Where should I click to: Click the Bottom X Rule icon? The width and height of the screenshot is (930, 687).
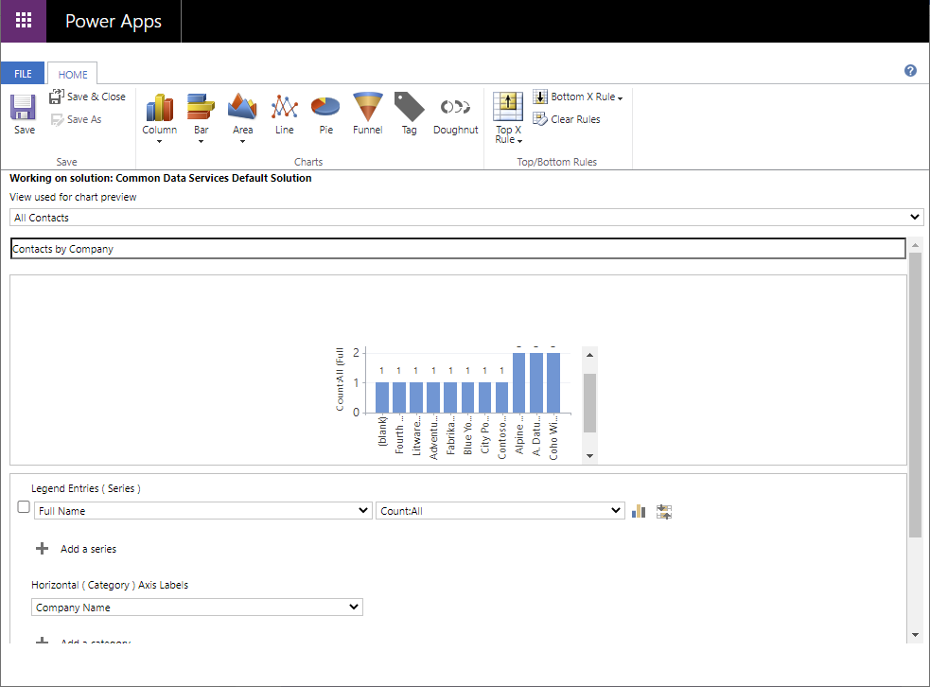coord(539,97)
